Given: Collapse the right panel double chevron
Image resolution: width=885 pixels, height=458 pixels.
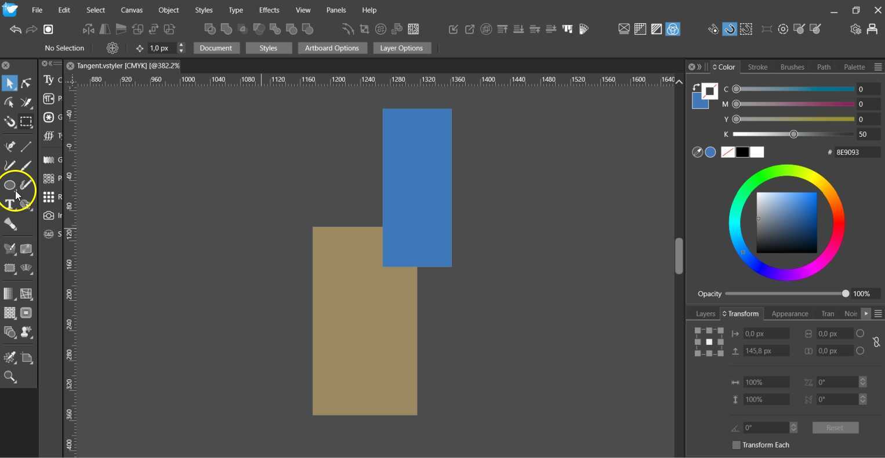Looking at the screenshot, I should [699, 67].
